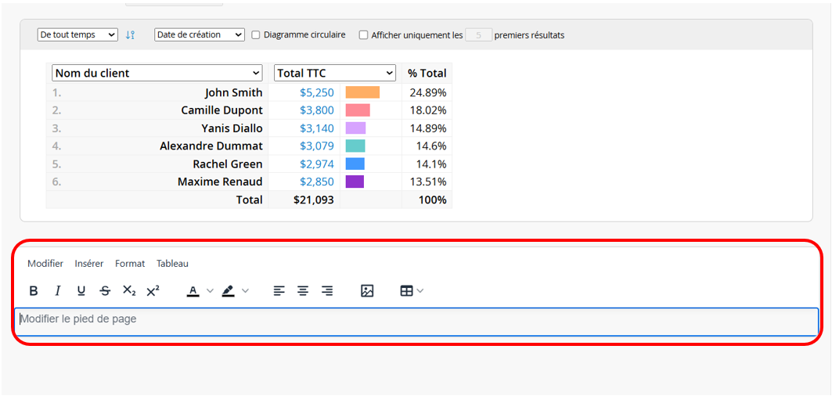This screenshot has height=396, width=832.
Task: Click the pink bar for Camille Dupont
Action: [358, 110]
